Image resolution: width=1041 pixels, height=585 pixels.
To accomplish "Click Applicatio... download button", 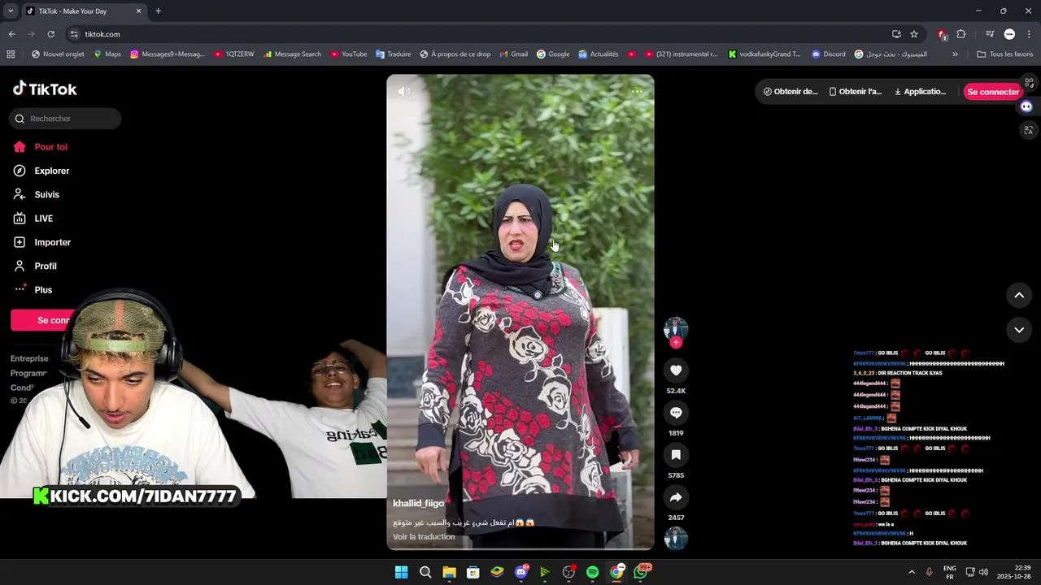I will tap(920, 92).
